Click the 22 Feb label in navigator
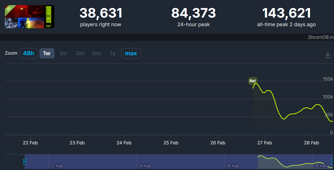This screenshot has width=334, height=170. (57, 166)
